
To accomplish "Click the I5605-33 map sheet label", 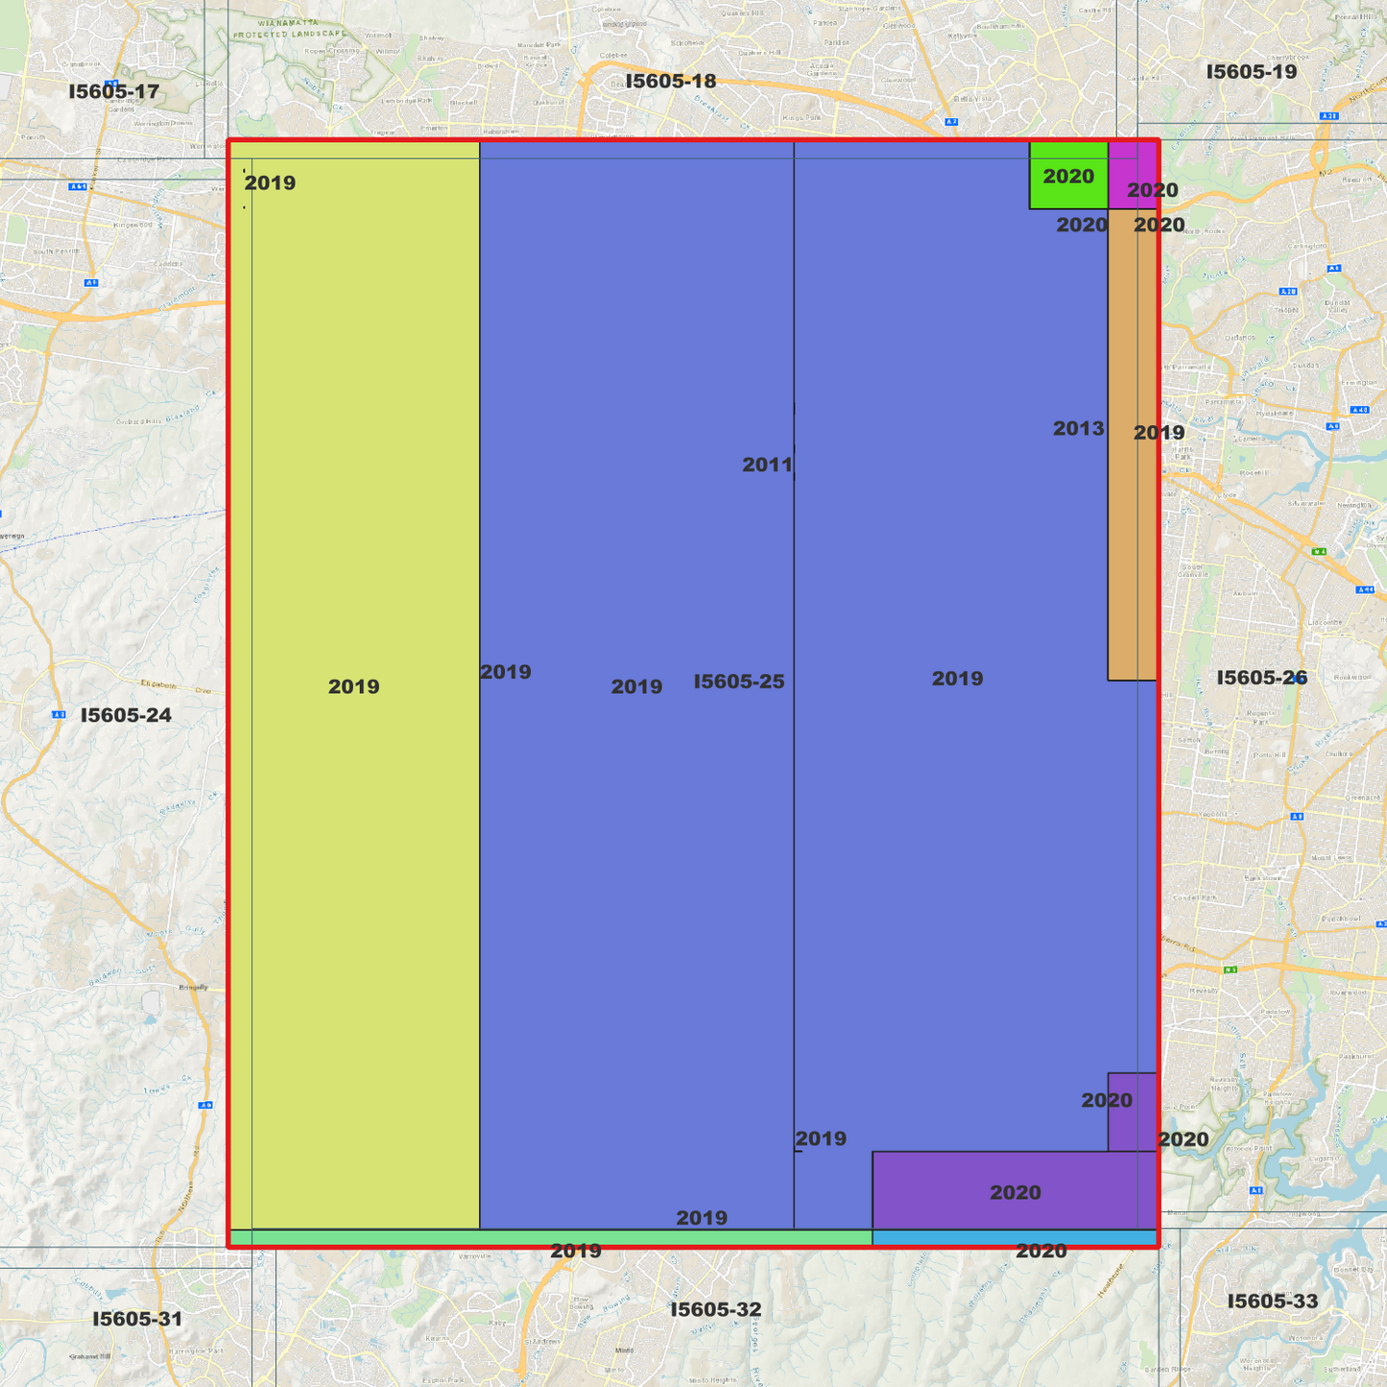I will click(x=1273, y=1302).
